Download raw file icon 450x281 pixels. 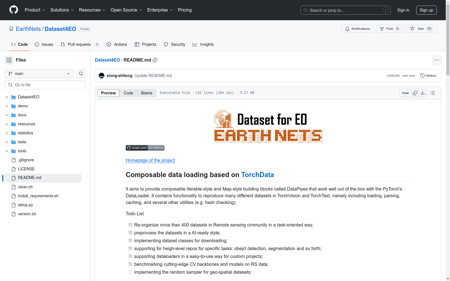[x=423, y=93]
